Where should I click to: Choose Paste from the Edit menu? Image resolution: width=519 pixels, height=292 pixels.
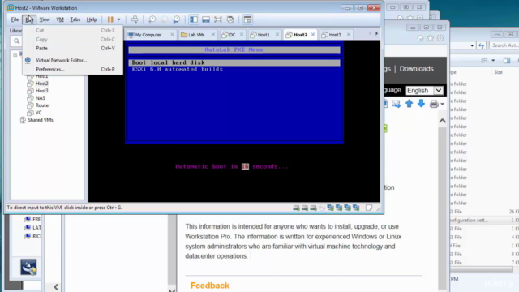(72, 49)
